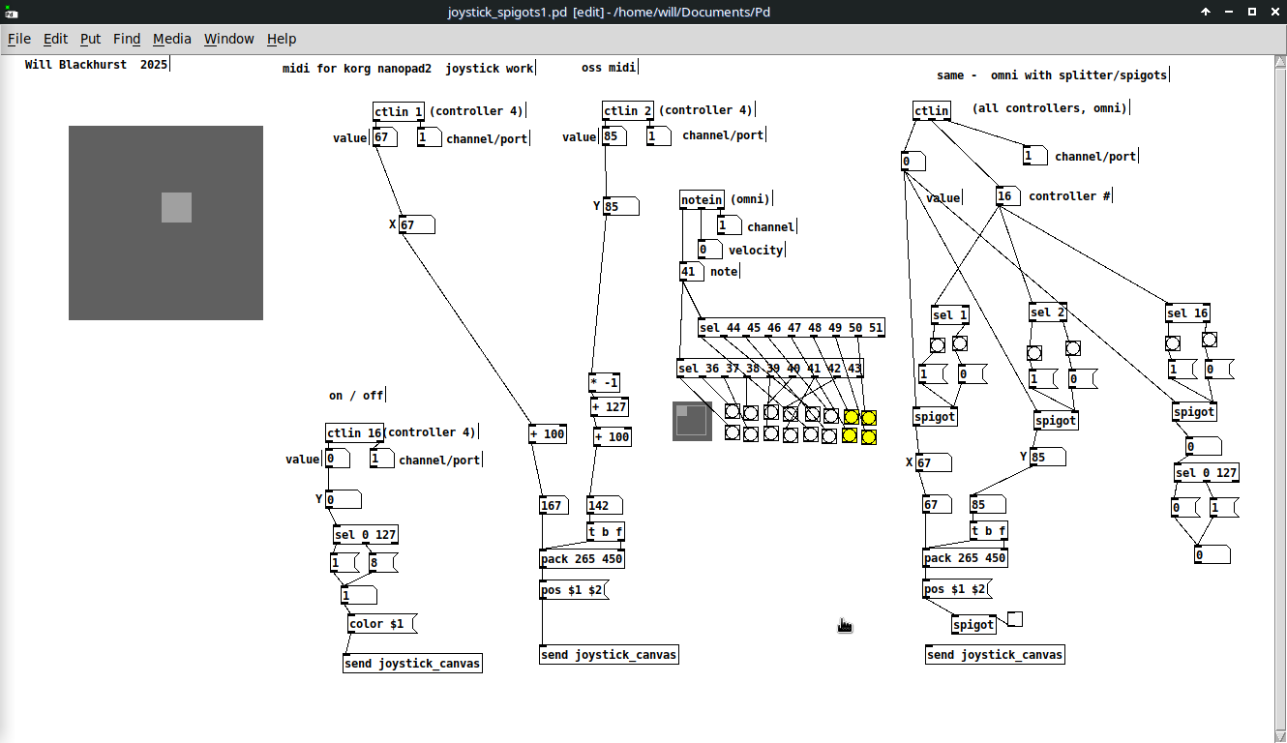Image resolution: width=1287 pixels, height=743 pixels.
Task: Click the bottom-left yellow bang in the grid
Action: pos(850,435)
